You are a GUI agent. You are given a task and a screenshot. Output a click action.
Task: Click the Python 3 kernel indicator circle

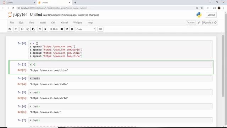(215, 23)
